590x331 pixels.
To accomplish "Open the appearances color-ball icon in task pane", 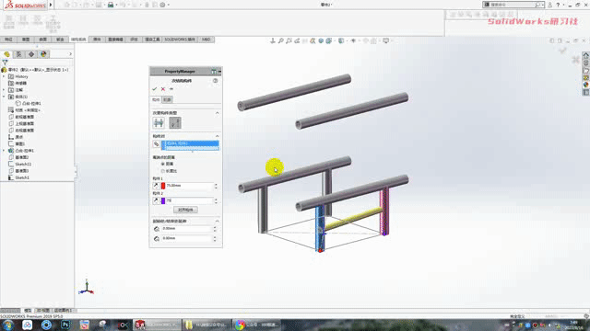I will [x=586, y=86].
